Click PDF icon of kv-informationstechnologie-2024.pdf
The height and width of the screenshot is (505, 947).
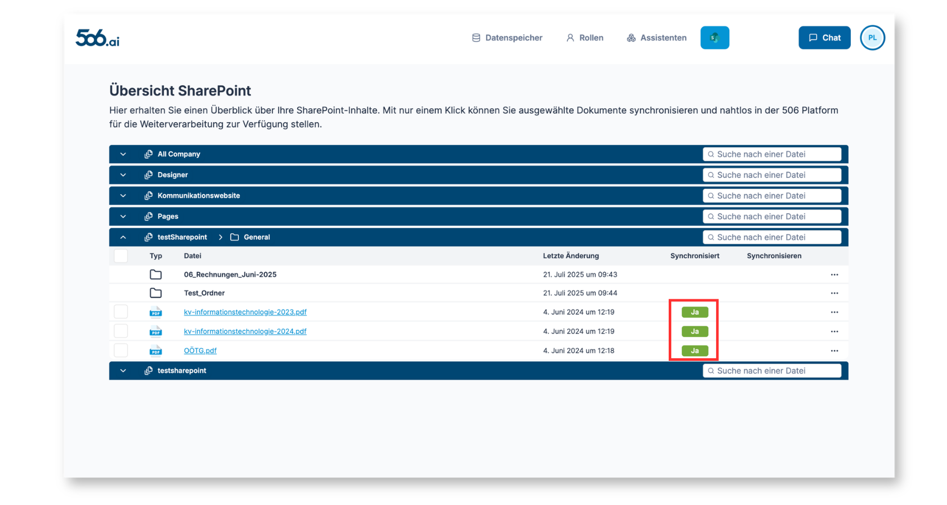(156, 331)
